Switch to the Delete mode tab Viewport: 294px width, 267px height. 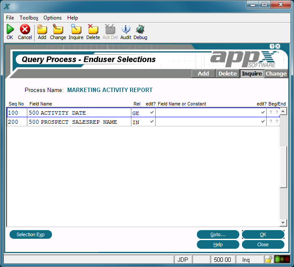[228, 73]
